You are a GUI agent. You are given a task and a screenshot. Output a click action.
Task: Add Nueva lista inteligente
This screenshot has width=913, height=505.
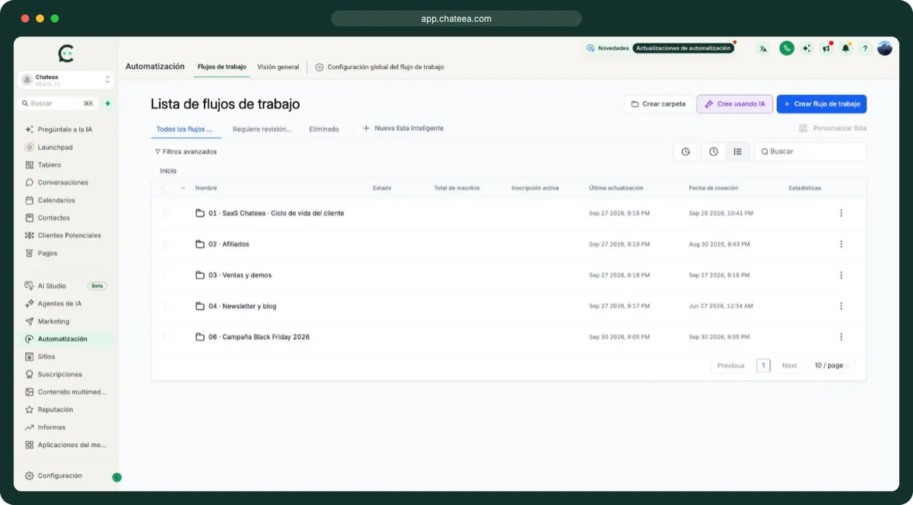[x=403, y=129]
